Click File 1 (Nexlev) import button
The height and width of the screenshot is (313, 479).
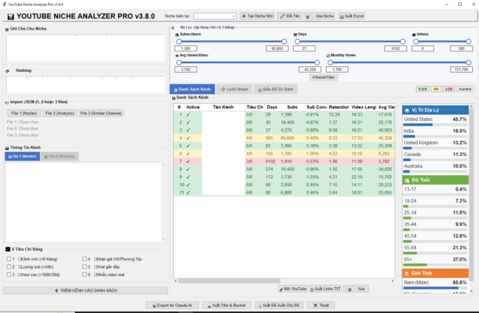24,113
